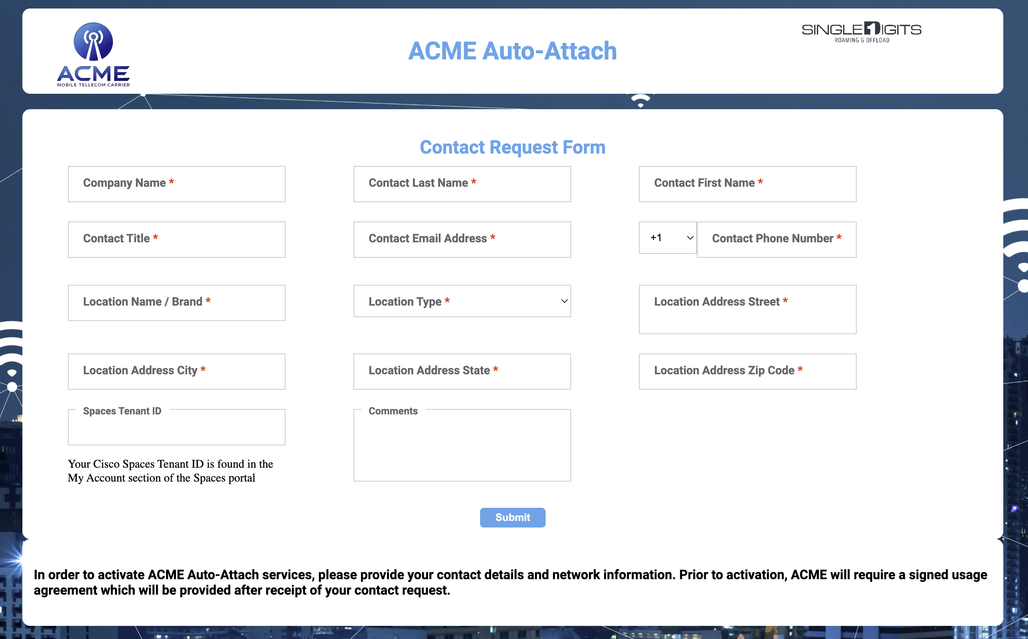Open the +1 country code dropdown
The height and width of the screenshot is (639, 1028).
668,238
